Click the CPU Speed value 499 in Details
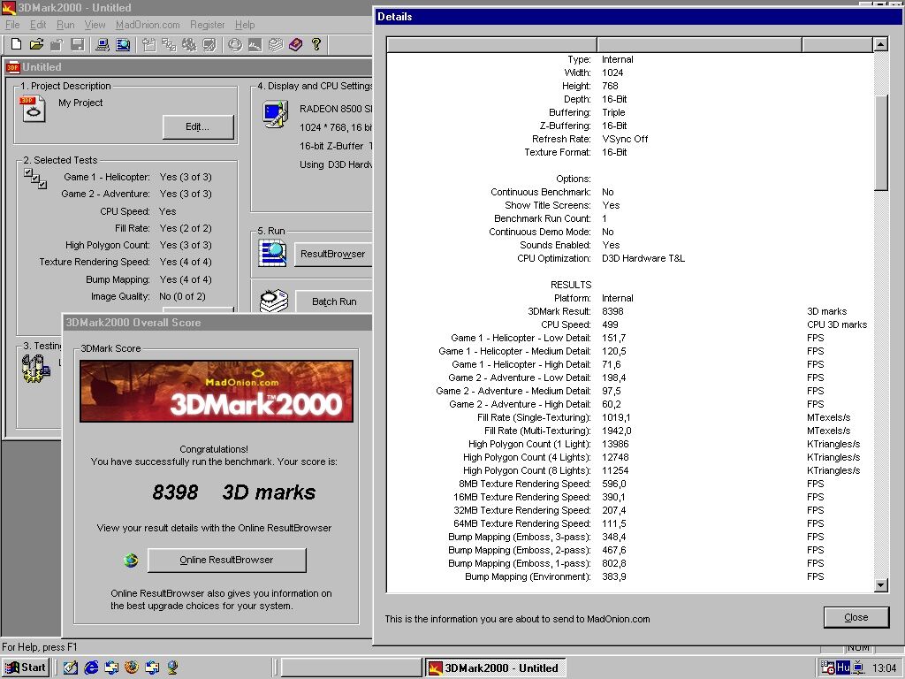Image resolution: width=905 pixels, height=679 pixels. pyautogui.click(x=610, y=324)
